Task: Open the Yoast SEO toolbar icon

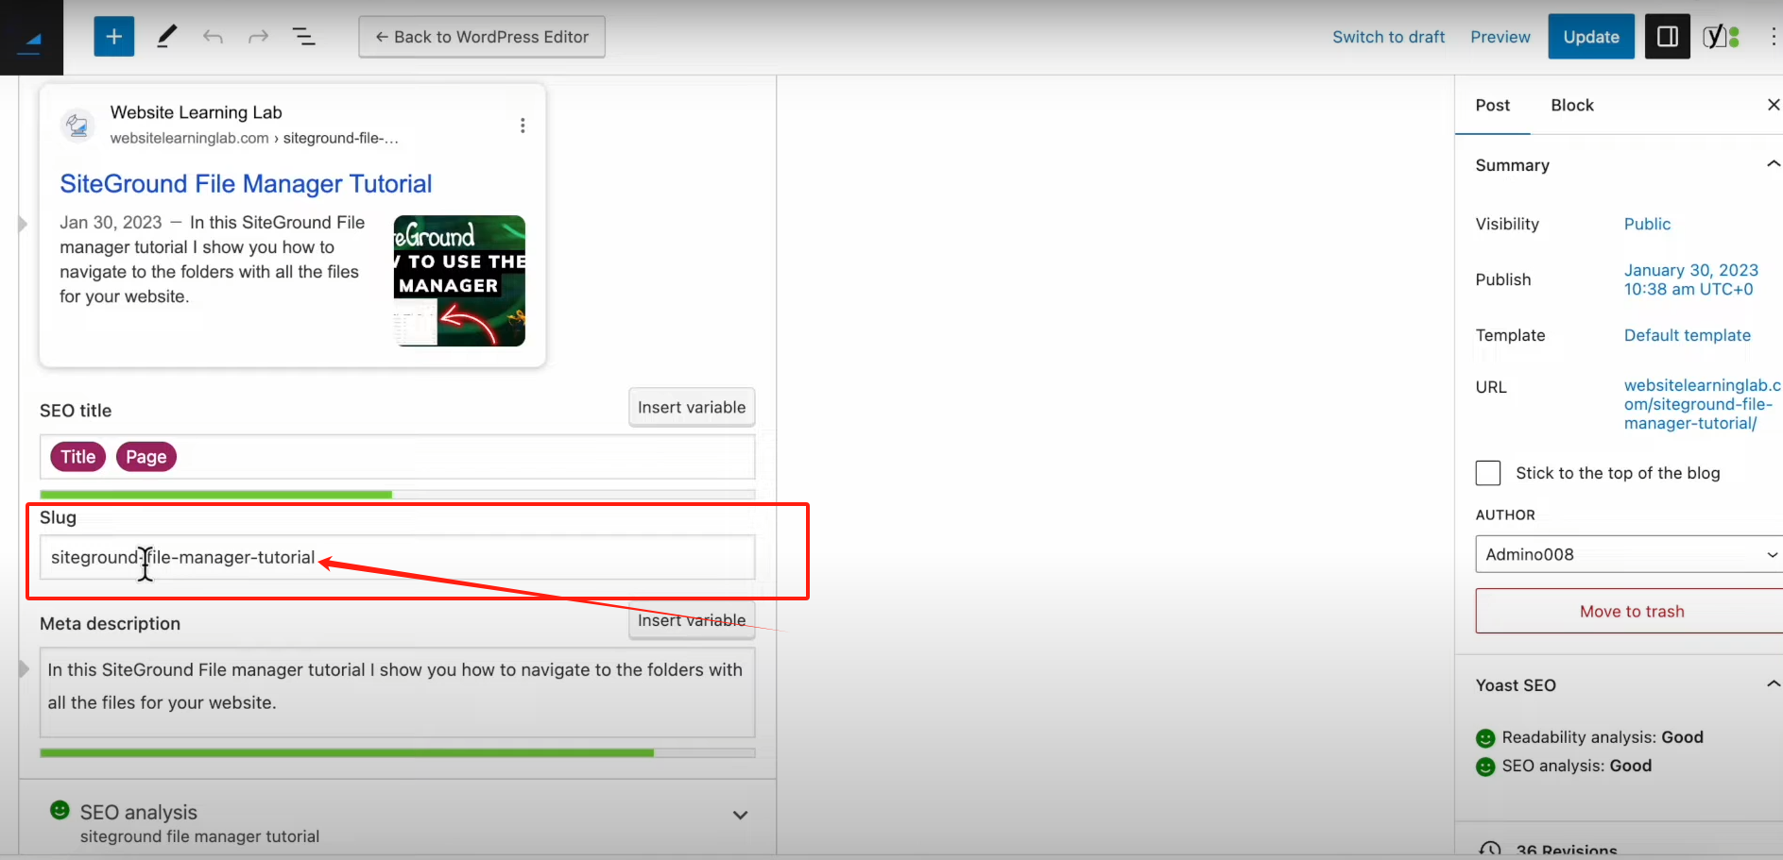Action: [1721, 37]
